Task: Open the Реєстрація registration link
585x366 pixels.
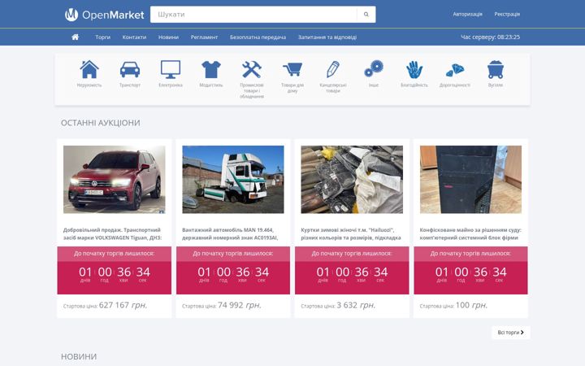Action: [x=507, y=14]
